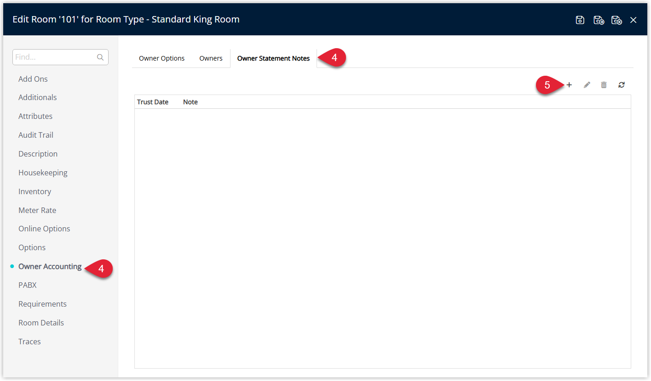Switch to Owners tab
The image size is (651, 381).
211,58
